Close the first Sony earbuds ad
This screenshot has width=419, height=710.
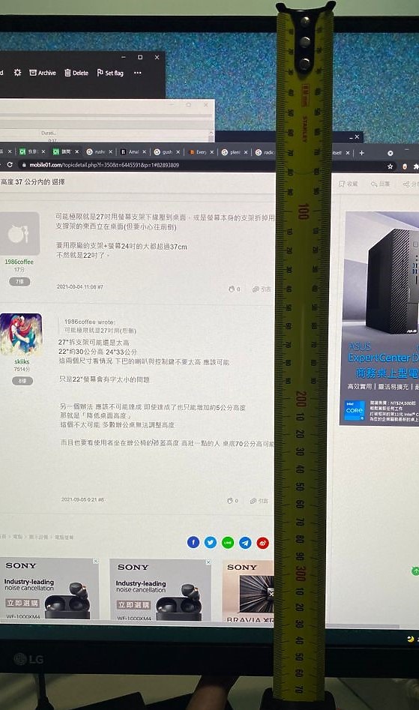coord(96,561)
